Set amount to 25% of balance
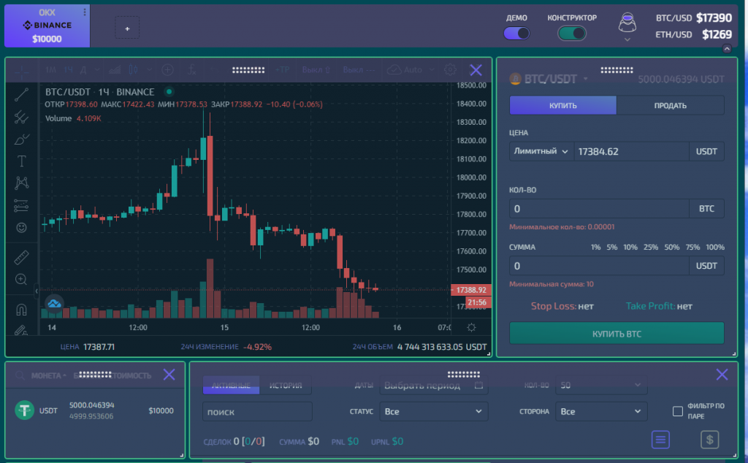The height and width of the screenshot is (463, 748). (651, 247)
